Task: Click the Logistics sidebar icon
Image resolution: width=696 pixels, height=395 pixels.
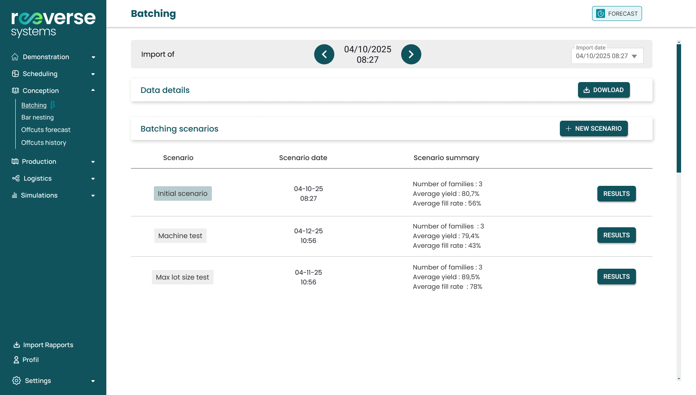Action: click(16, 178)
